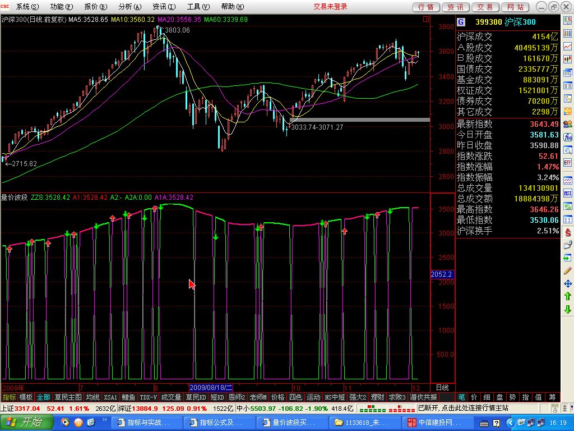
Task: Click the candlestick chart sidebar icon
Action: click(x=568, y=59)
